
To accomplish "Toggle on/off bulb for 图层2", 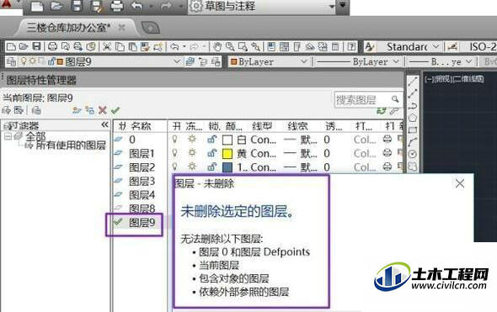I will (174, 167).
